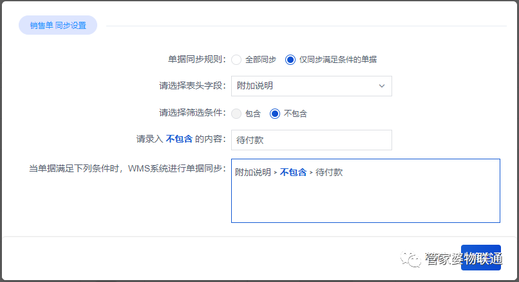The width and height of the screenshot is (519, 282).
Task: Click inside the sync condition summary box
Action: pos(365,199)
